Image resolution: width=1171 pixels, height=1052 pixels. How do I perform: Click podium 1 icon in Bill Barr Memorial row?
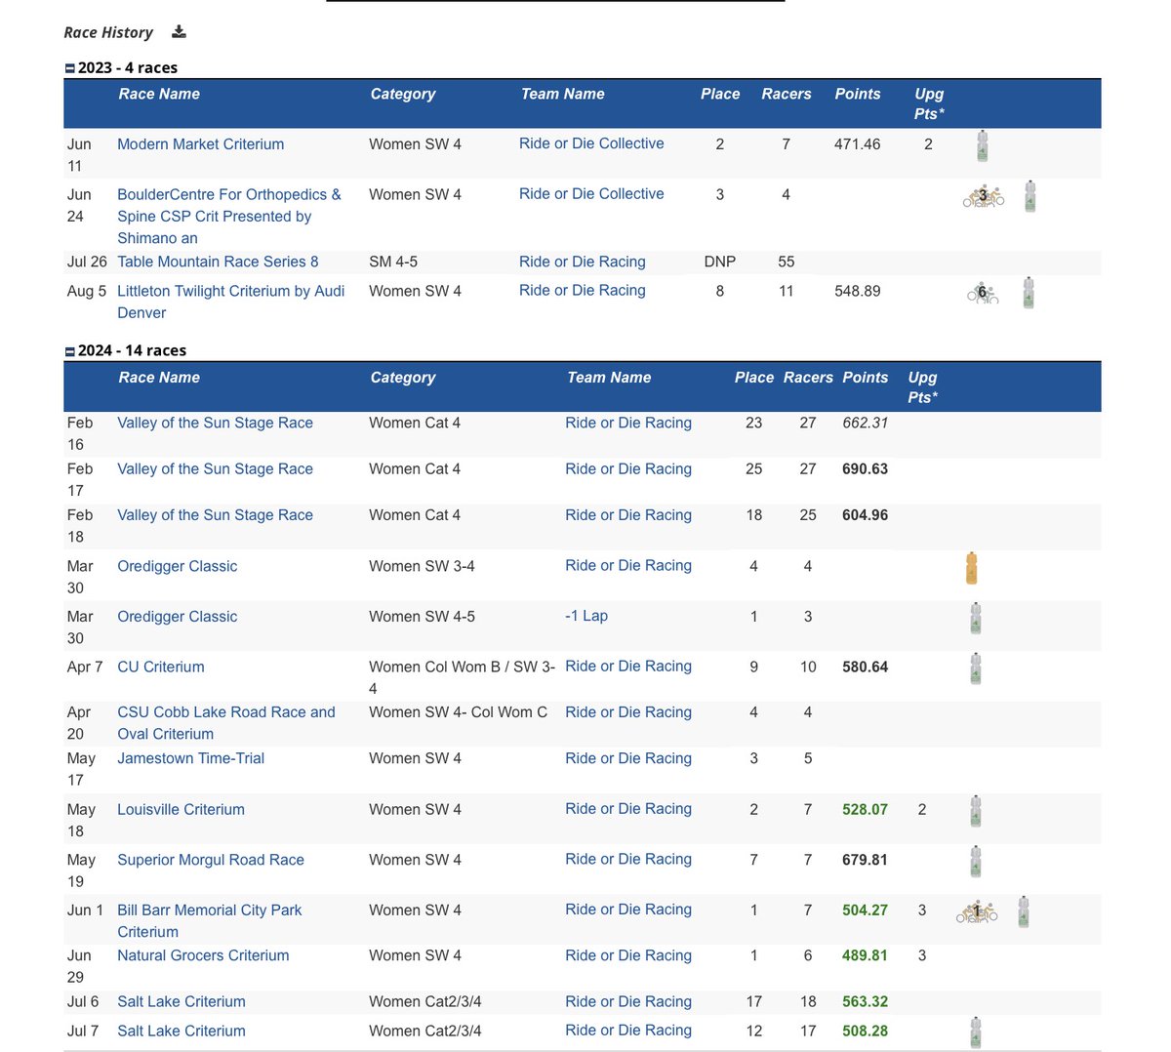pyautogui.click(x=977, y=911)
